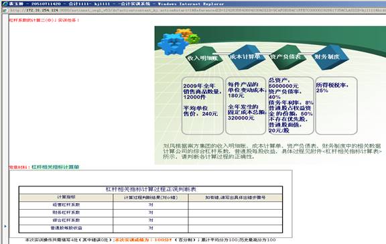Click the result cell for 综合杠杆系数
This screenshot has height=244, width=386.
tap(151, 221)
